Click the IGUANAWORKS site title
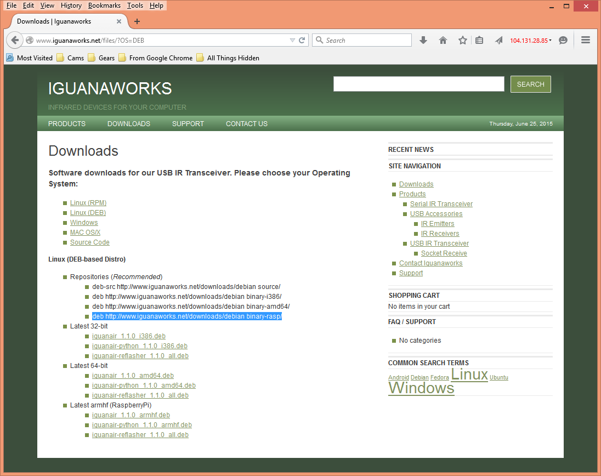 pos(110,88)
